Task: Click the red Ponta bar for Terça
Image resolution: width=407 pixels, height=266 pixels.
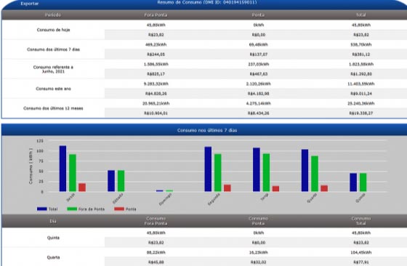Action: [276, 189]
